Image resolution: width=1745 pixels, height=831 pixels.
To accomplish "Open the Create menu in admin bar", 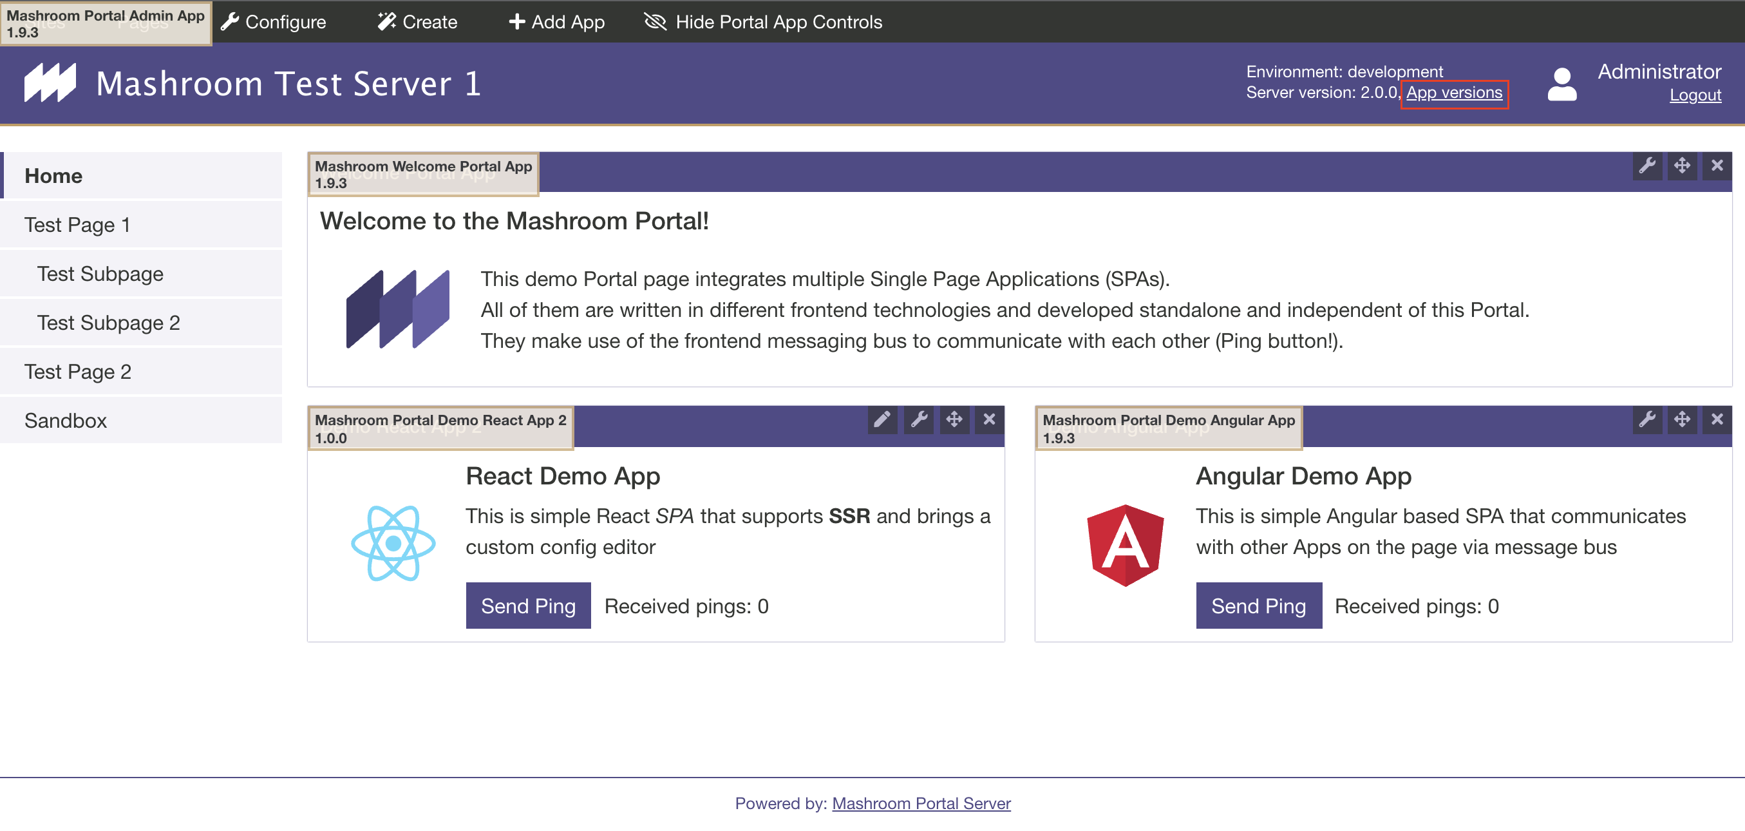I will 417,22.
